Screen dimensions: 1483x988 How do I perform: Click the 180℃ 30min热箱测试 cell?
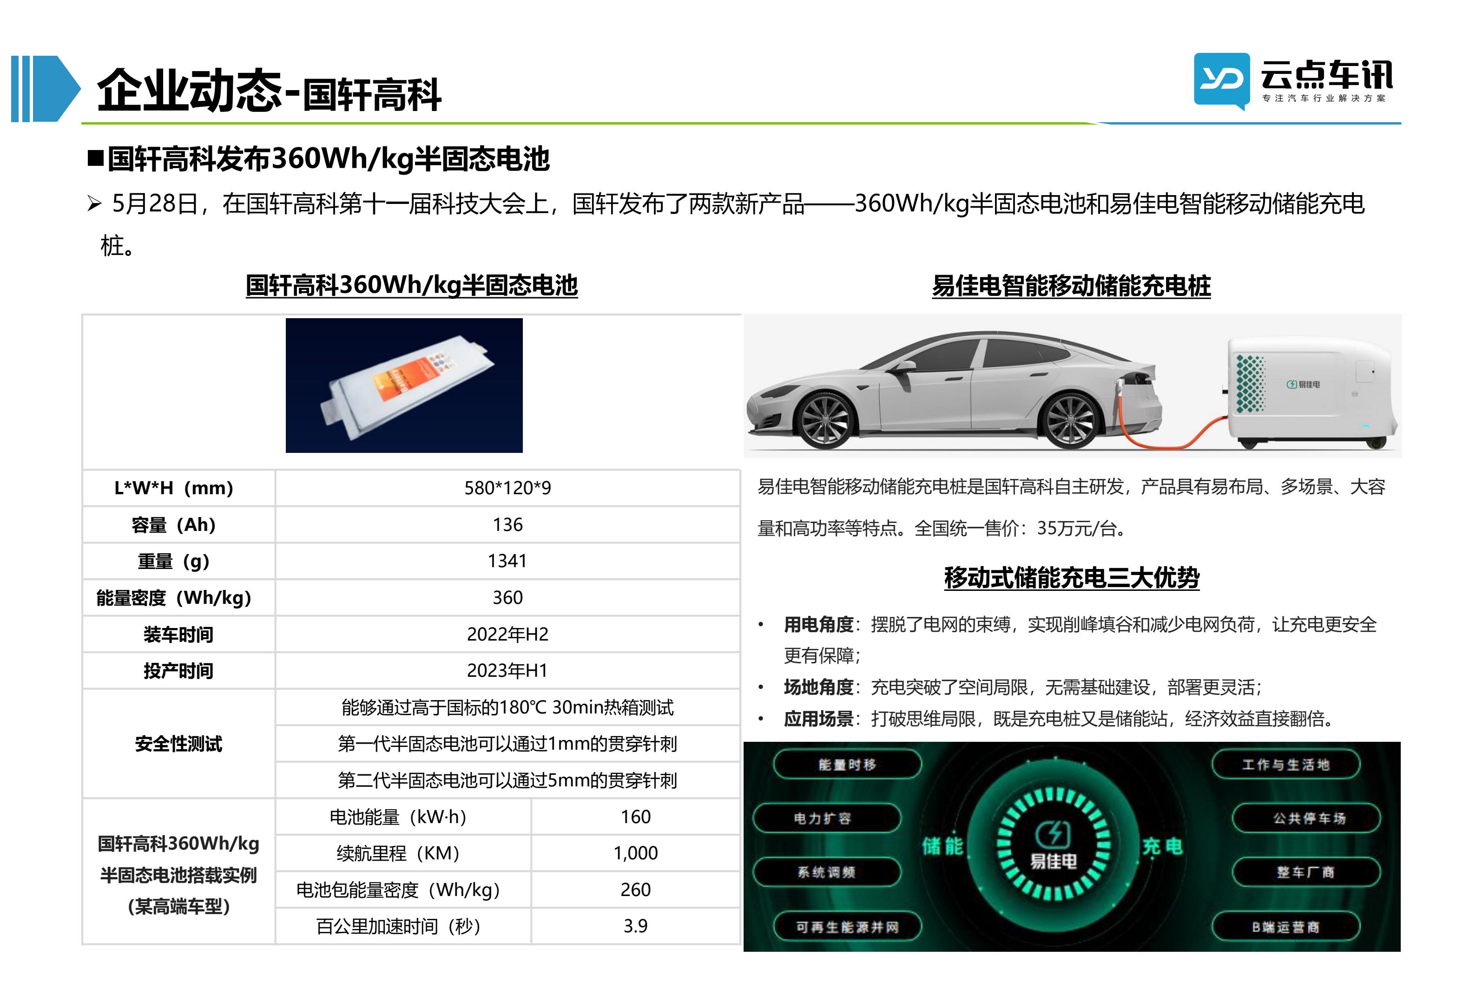(508, 707)
